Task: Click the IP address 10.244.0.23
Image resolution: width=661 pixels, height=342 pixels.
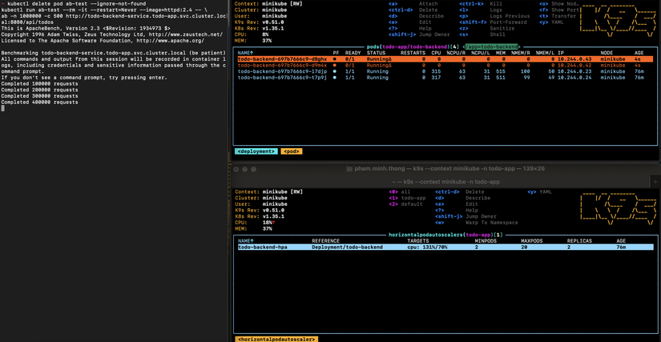Action: (x=574, y=71)
